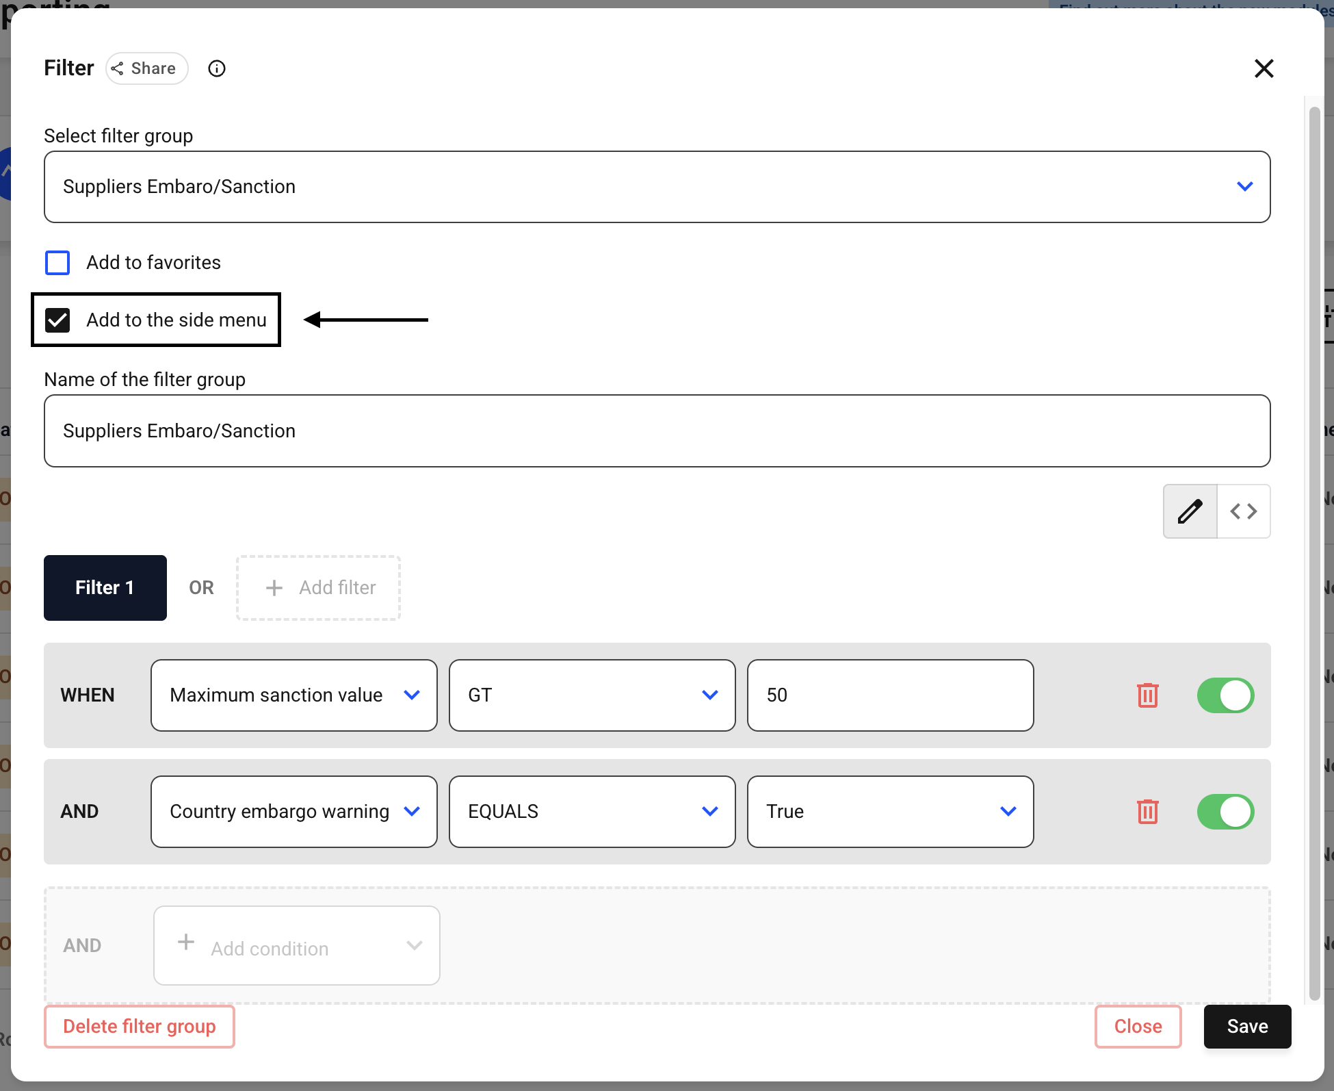Add a new OR filter
The height and width of the screenshot is (1091, 1334).
tap(318, 588)
